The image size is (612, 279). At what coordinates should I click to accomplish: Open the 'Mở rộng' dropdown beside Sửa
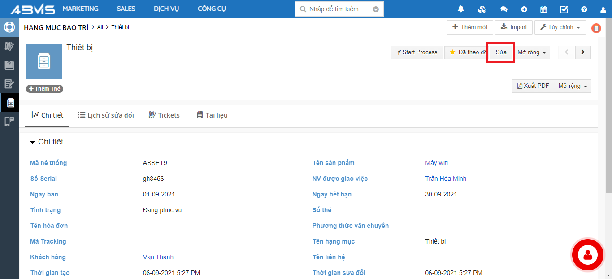tap(531, 52)
